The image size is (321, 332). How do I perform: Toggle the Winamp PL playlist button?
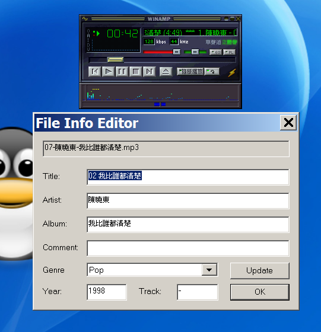[x=229, y=52]
